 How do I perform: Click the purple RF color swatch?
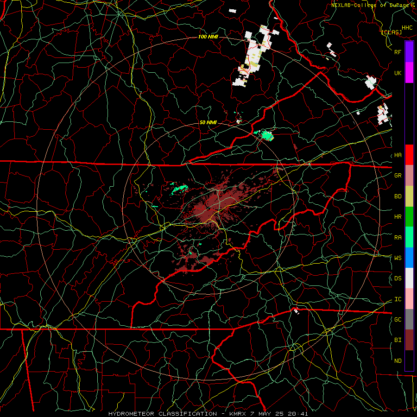click(x=409, y=52)
